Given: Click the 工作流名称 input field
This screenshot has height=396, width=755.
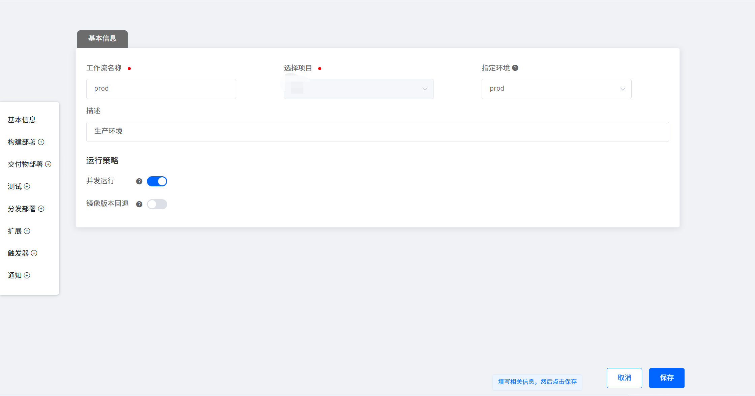Looking at the screenshot, I should click(x=161, y=89).
